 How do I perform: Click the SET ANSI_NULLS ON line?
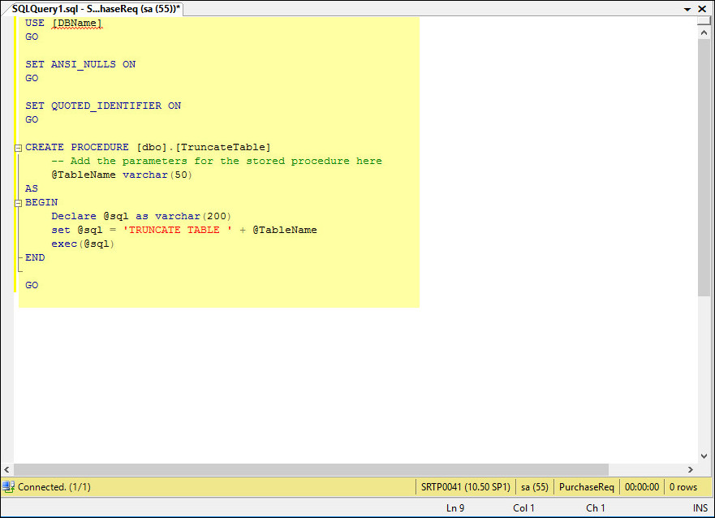(x=80, y=64)
